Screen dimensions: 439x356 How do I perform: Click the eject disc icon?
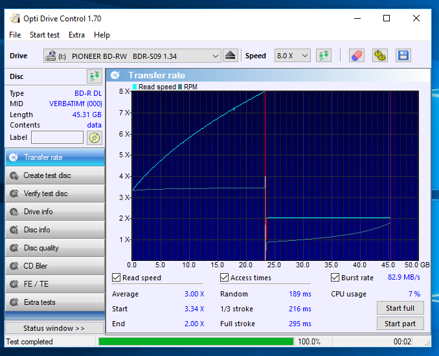coord(230,56)
